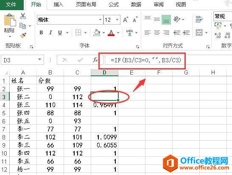This screenshot has width=232, height=175.
Task: Select column B header
Action: 50,72
